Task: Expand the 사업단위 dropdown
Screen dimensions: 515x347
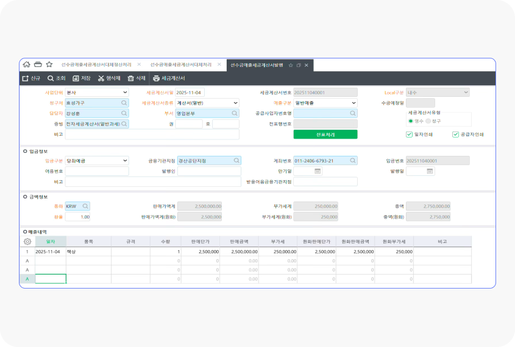Action: tap(125, 93)
